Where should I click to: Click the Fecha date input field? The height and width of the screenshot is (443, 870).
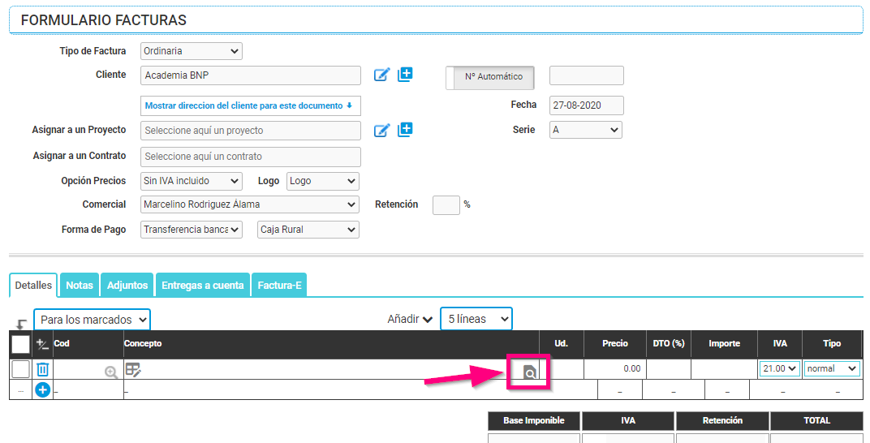586,105
